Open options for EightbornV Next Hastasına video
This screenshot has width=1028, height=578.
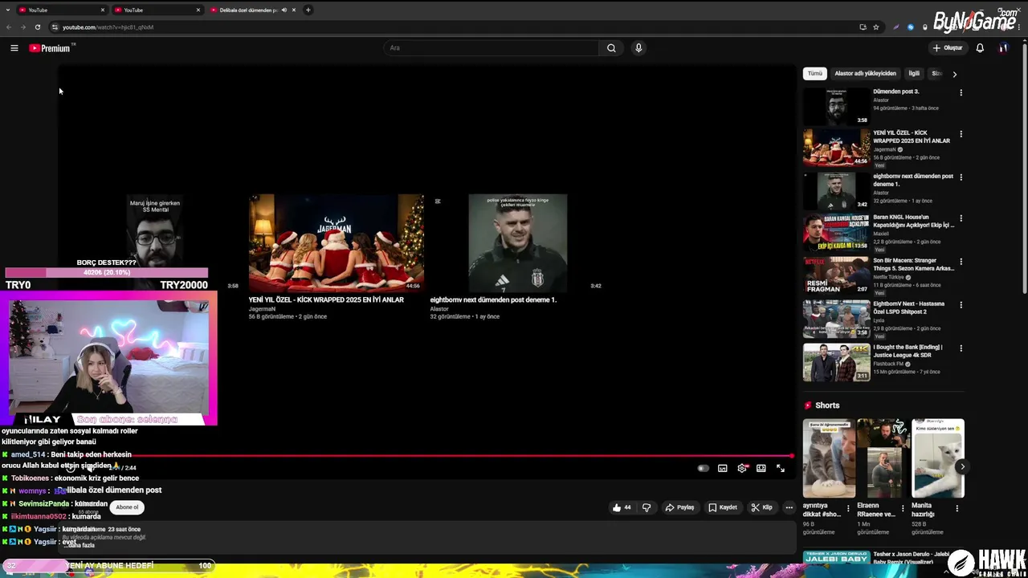(x=961, y=305)
